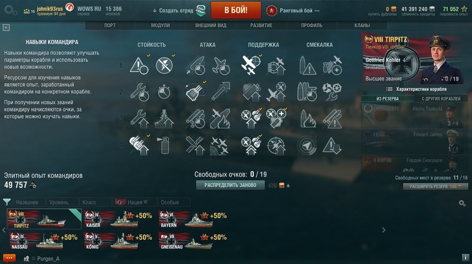472x264 pixels.
Task: Remove the Нация filter with its X
Action: 146,202
